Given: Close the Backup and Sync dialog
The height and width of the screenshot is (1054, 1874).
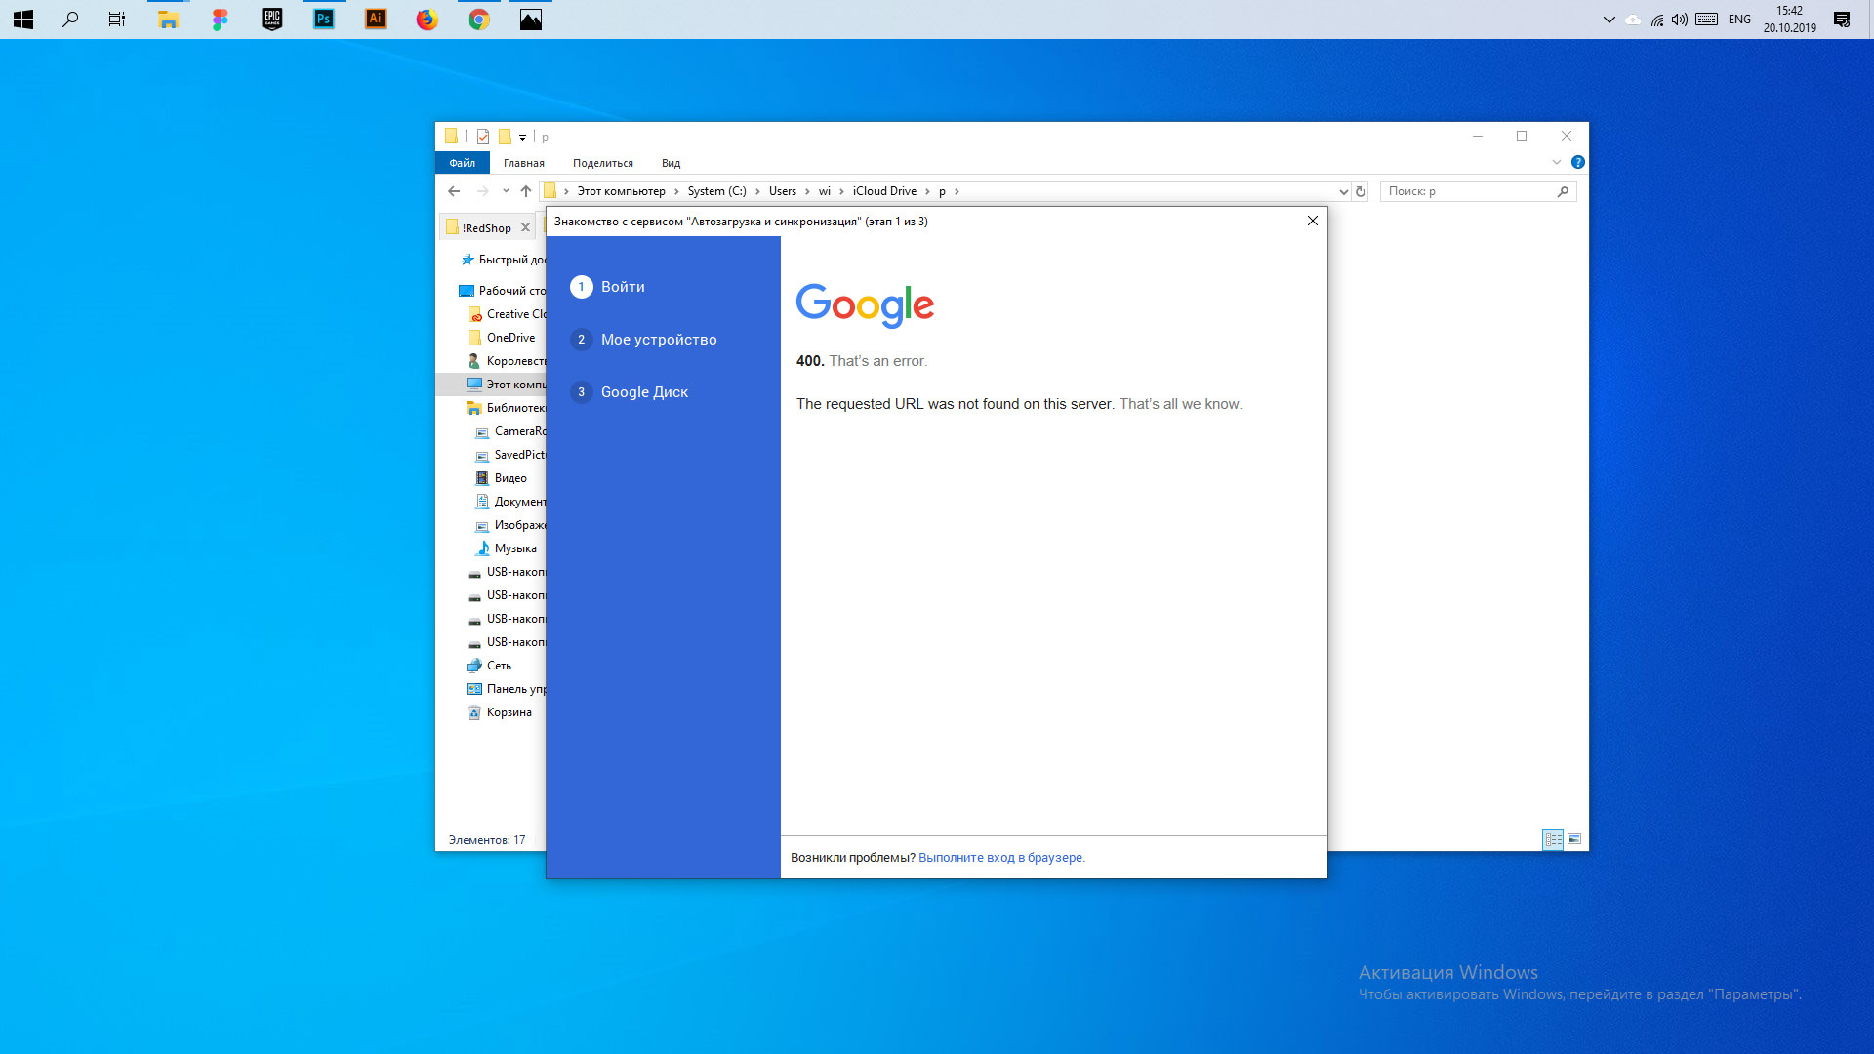Looking at the screenshot, I should pos(1313,221).
